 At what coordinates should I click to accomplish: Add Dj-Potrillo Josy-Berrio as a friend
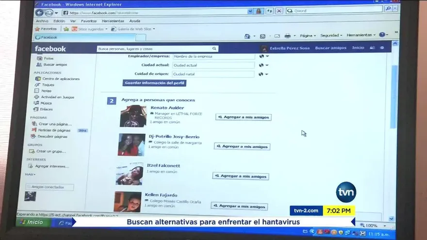pyautogui.click(x=242, y=146)
